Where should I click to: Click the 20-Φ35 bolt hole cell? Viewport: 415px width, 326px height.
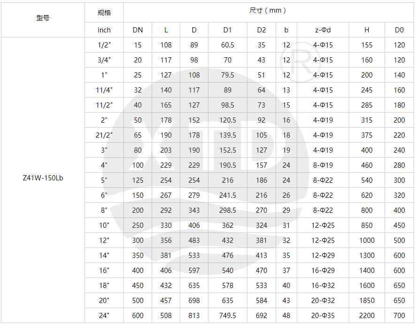pyautogui.click(x=323, y=316)
